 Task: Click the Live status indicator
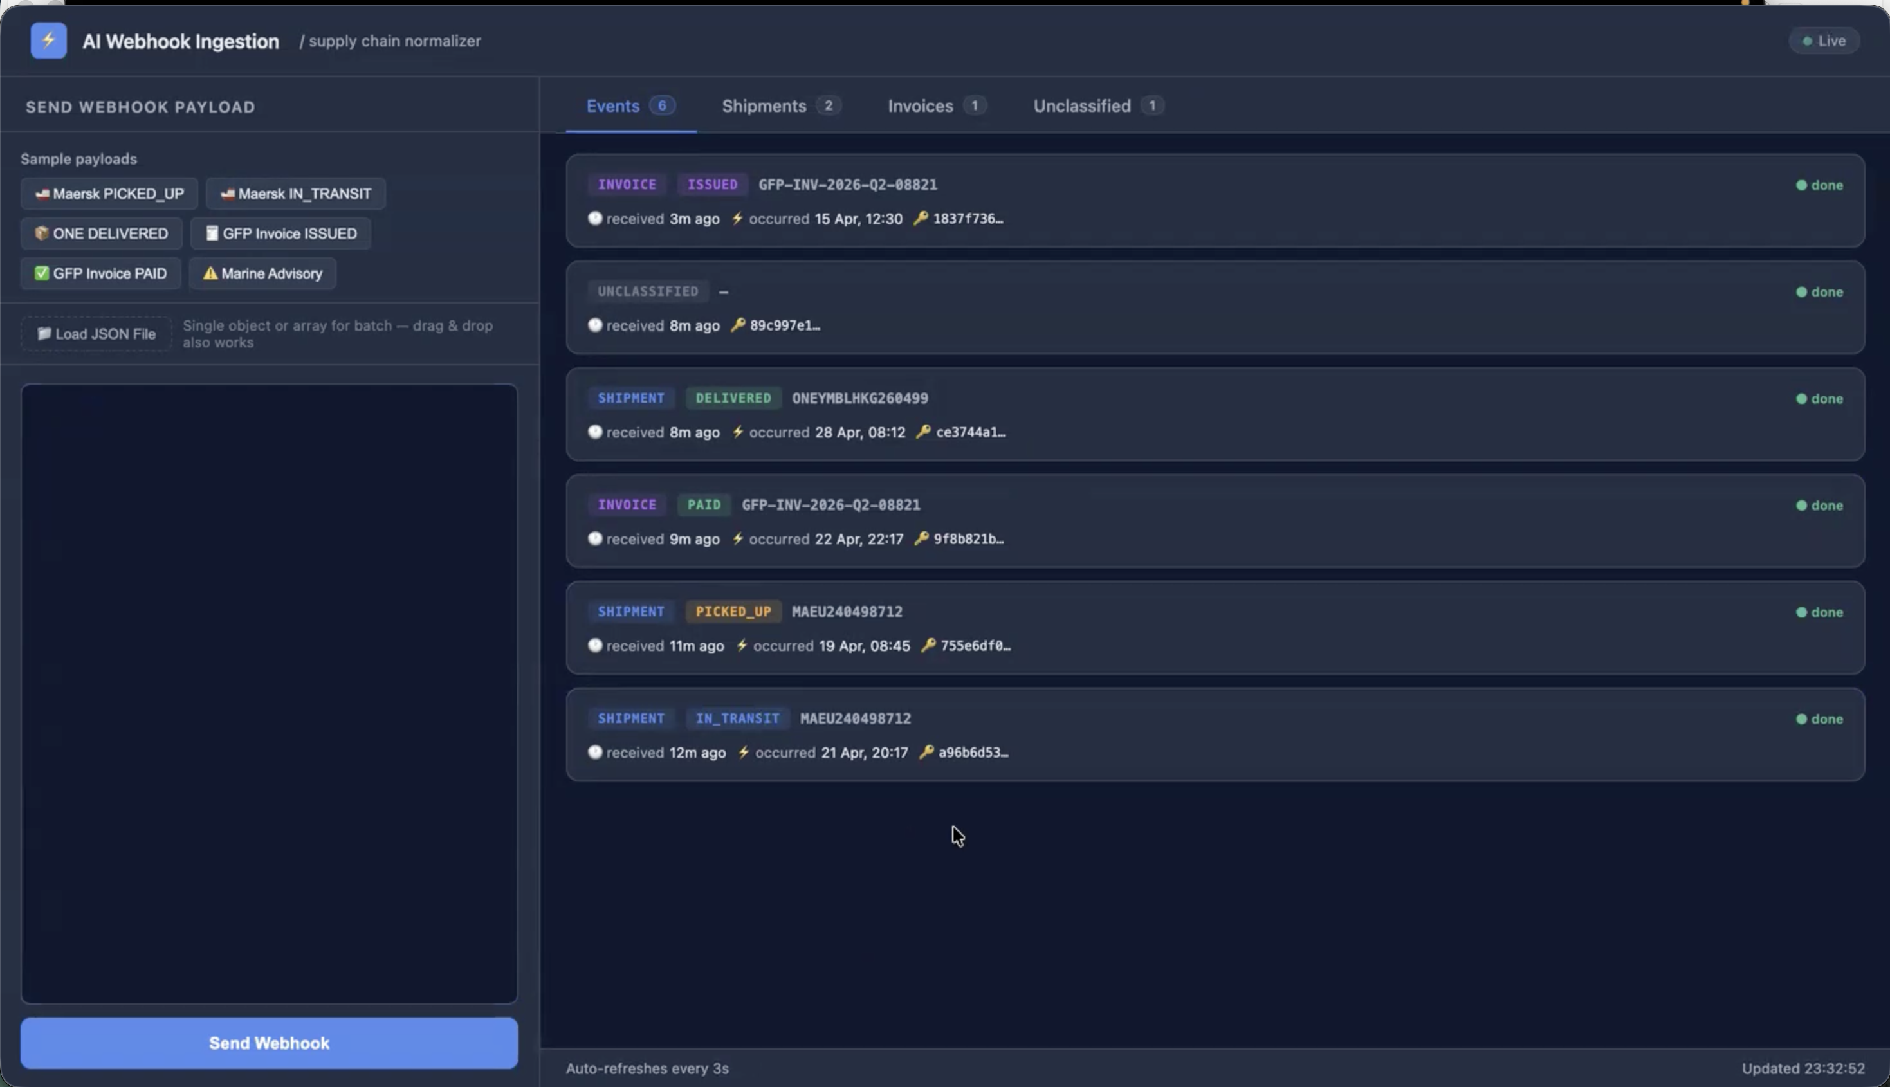pos(1824,41)
